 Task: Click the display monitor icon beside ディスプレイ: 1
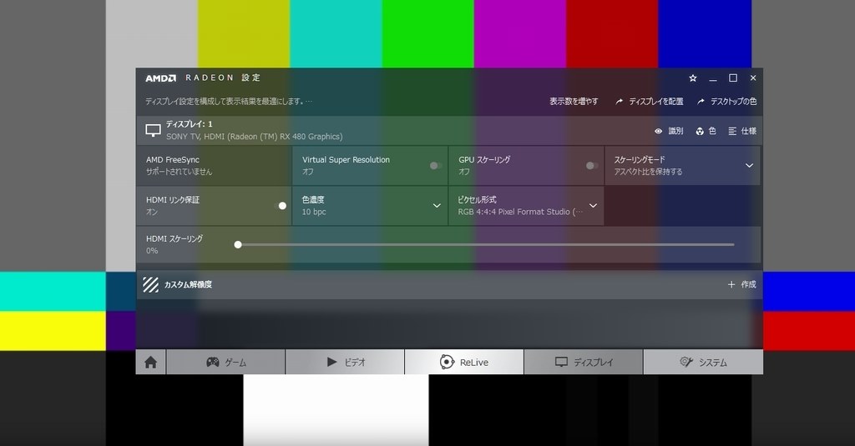point(154,130)
